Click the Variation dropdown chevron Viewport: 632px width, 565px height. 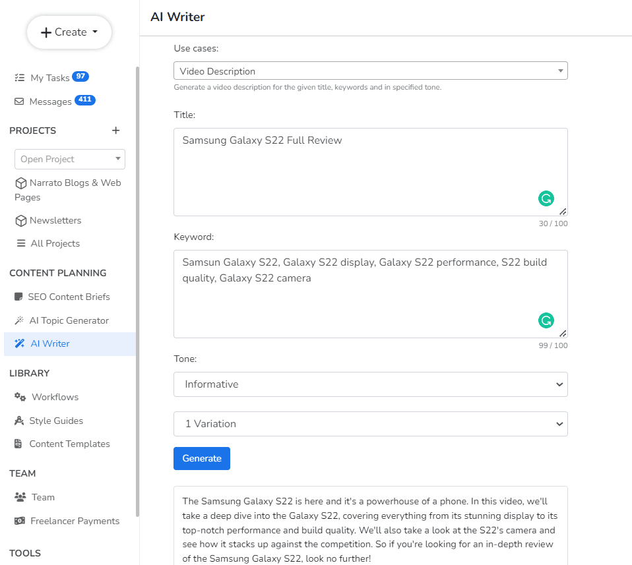(x=559, y=424)
